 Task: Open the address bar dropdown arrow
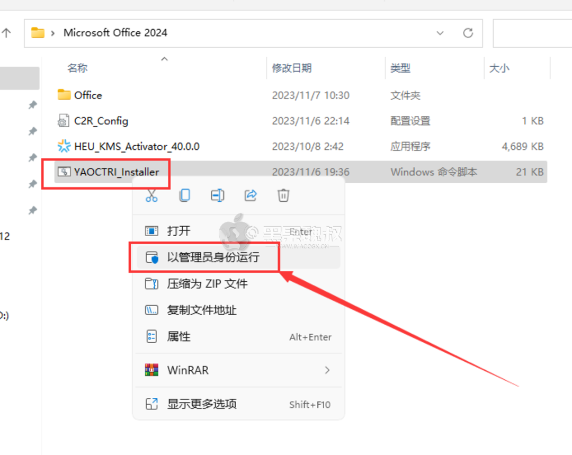440,33
